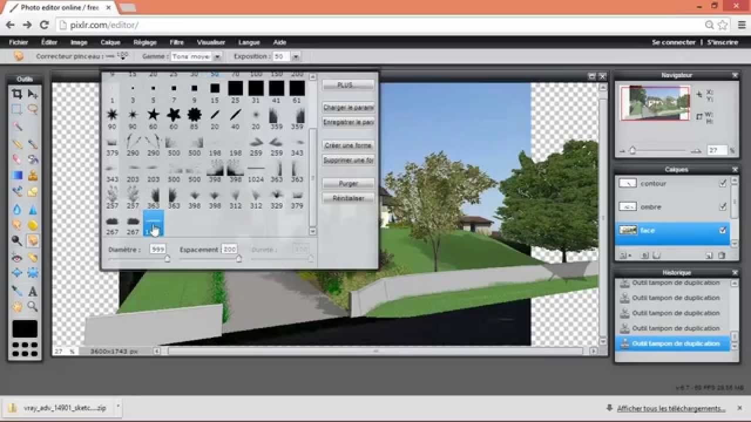751x422 pixels.
Task: Select the Color Replace tool
Action: click(17, 192)
